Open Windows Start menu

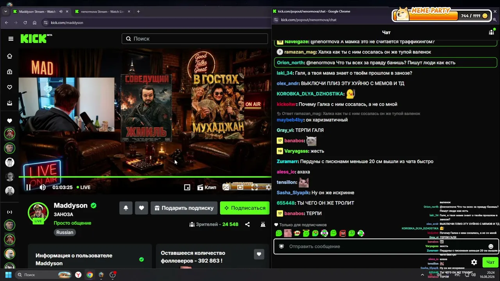(8, 275)
